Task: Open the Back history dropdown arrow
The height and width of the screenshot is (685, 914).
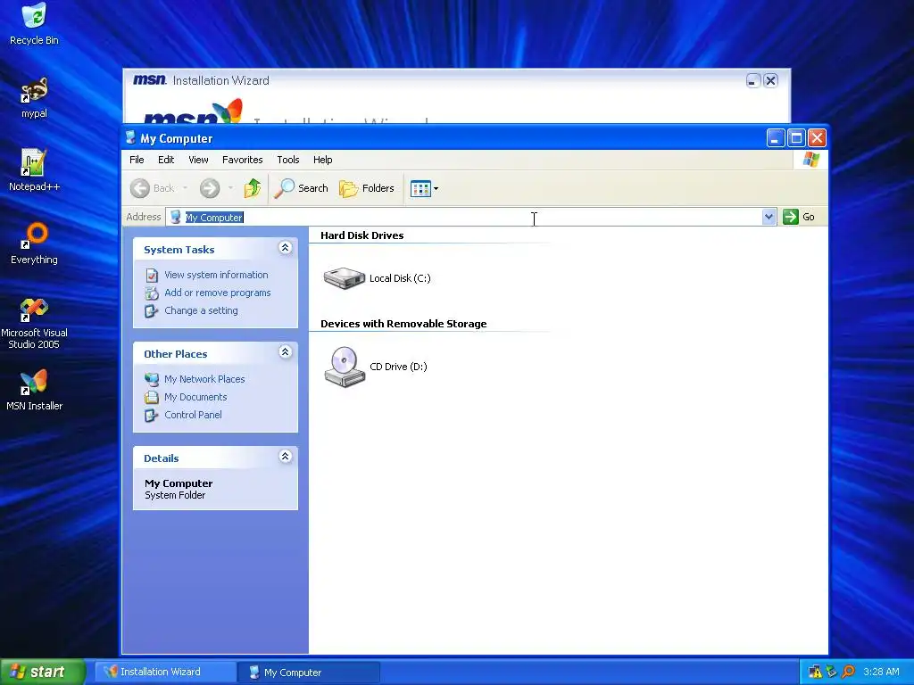Action: pyautogui.click(x=186, y=188)
